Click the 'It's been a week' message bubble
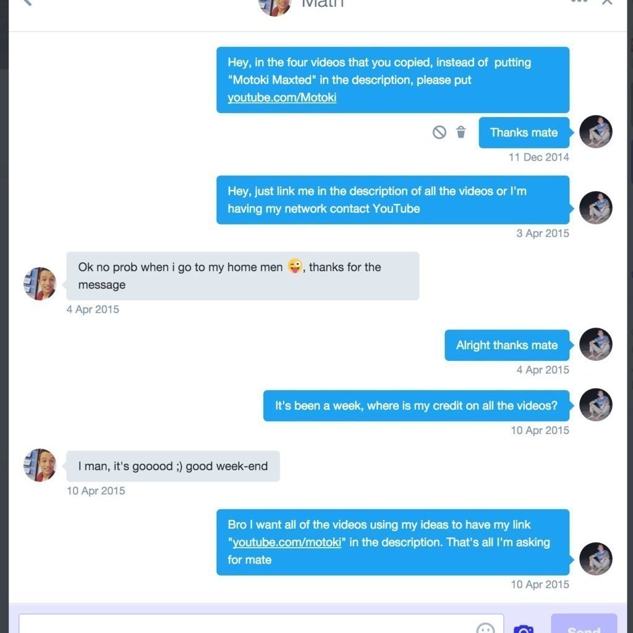This screenshot has width=633, height=633. [x=416, y=406]
